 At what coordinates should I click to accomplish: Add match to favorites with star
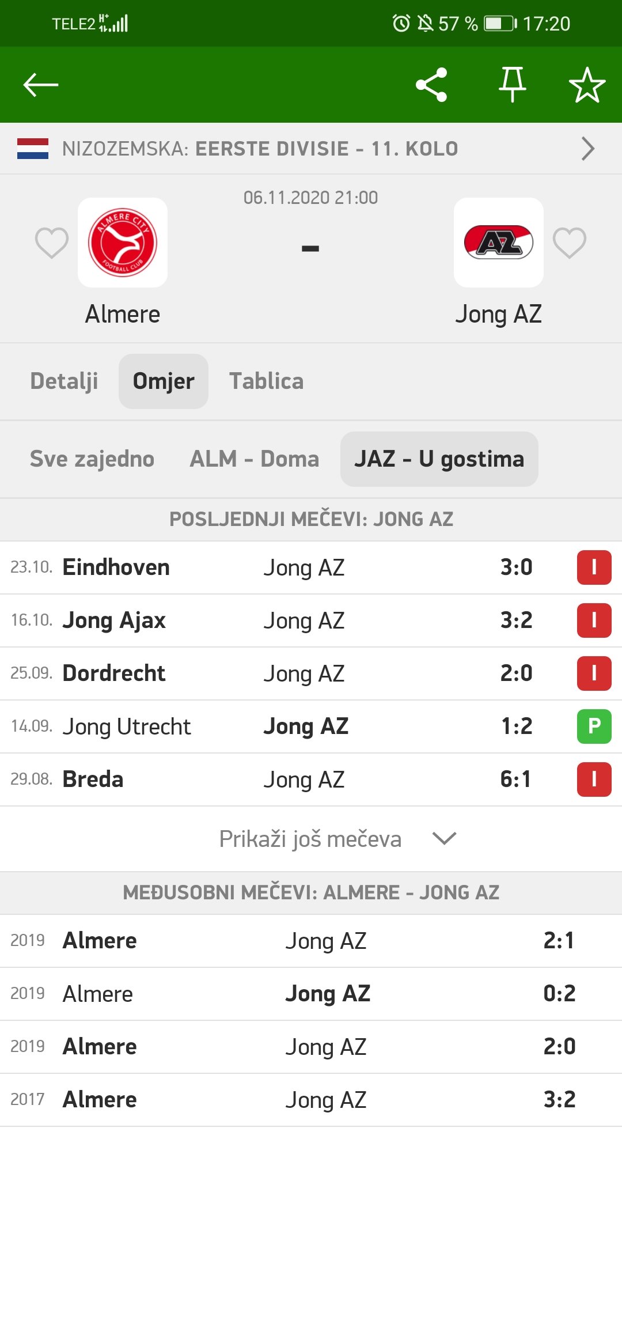pyautogui.click(x=587, y=85)
